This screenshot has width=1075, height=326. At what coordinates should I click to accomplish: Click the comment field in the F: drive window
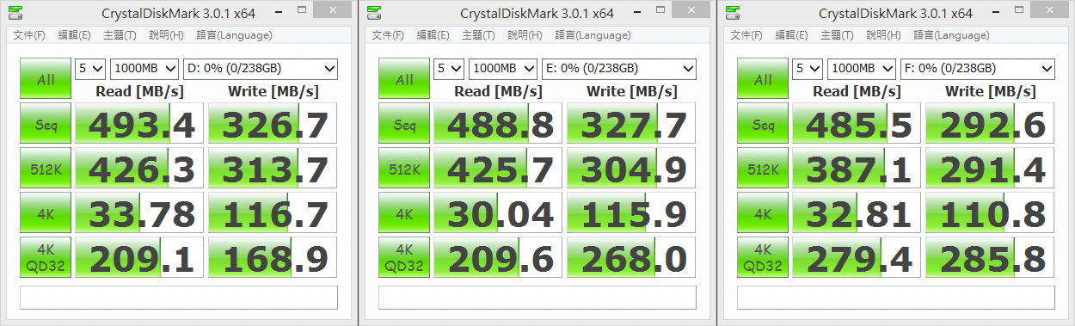coord(896,298)
